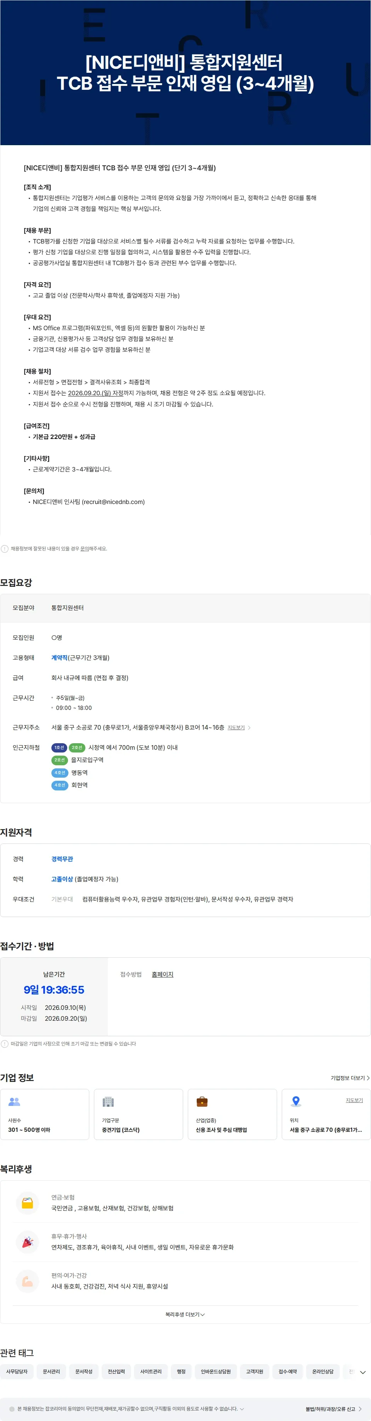The width and height of the screenshot is (371, 1421).
Task: Click the 경력무관 career requirement text
Action: tap(62, 859)
